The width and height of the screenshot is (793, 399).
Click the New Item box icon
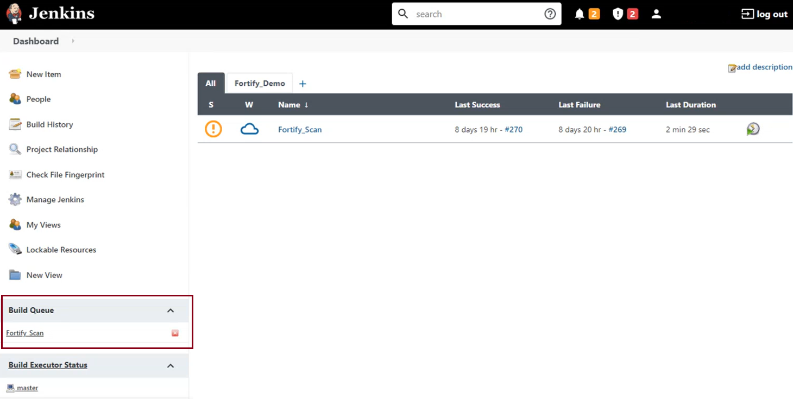pos(15,74)
